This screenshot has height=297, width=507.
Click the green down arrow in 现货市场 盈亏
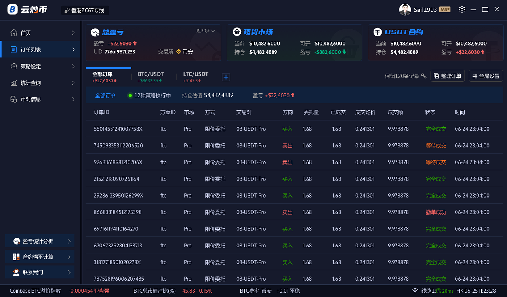pos(344,52)
